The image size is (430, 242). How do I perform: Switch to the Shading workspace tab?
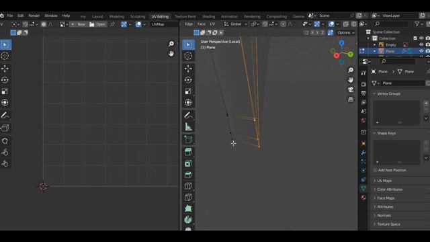tap(208, 16)
